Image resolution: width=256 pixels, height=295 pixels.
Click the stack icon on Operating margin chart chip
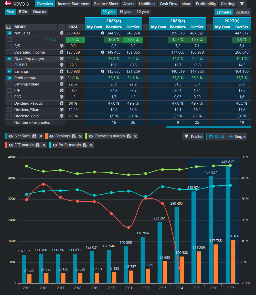129,136
